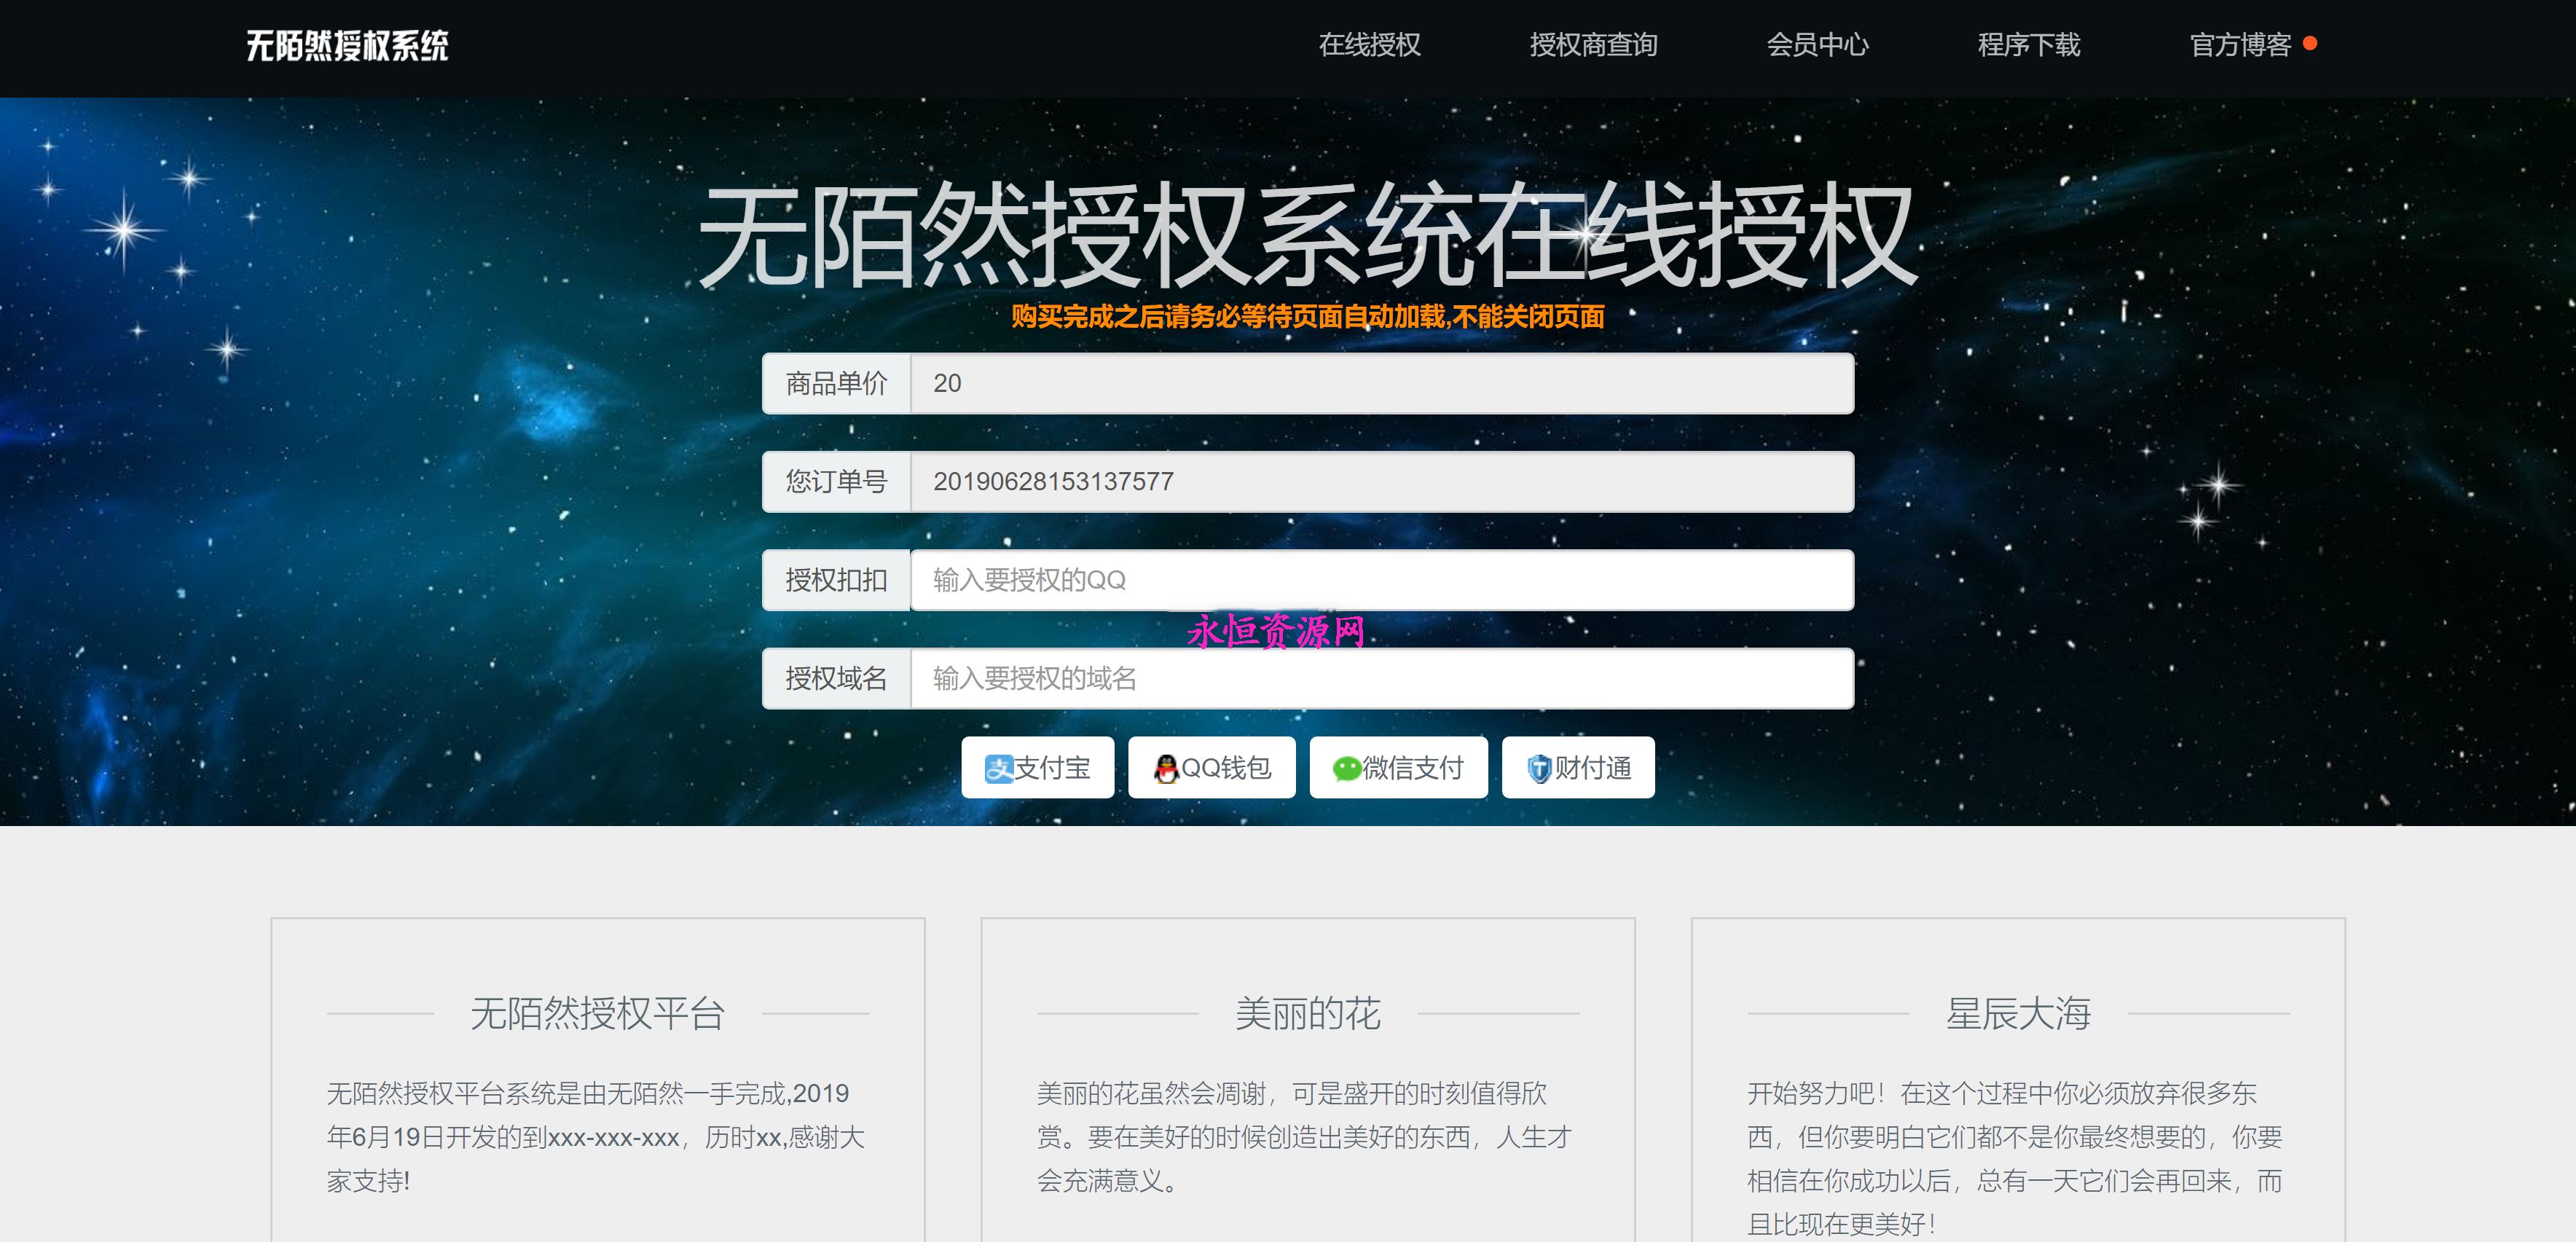Visit the 官方博客 link

[x=2239, y=45]
